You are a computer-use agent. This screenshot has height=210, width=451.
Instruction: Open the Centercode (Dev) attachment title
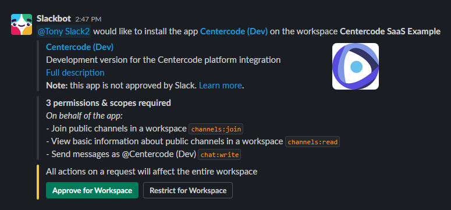point(80,47)
